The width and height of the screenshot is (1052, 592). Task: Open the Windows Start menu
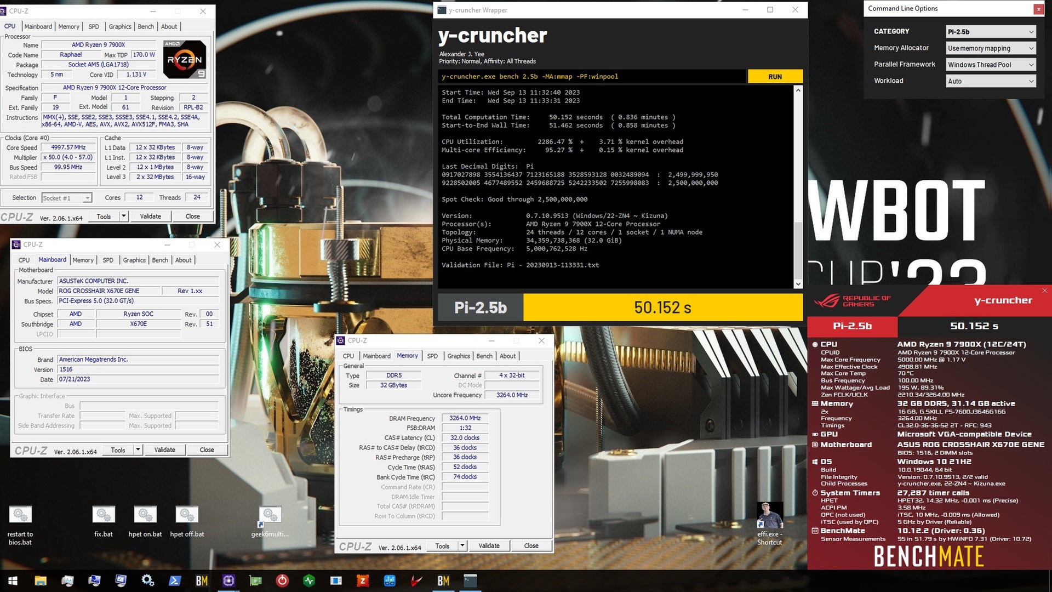click(x=13, y=580)
